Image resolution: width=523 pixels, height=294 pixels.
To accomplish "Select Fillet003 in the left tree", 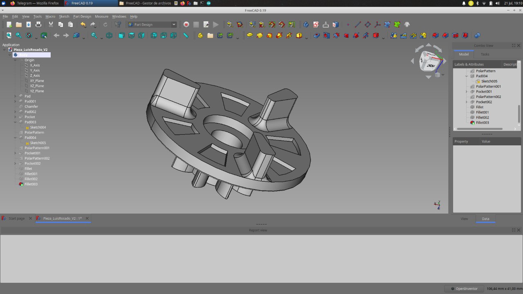I will coord(31,184).
